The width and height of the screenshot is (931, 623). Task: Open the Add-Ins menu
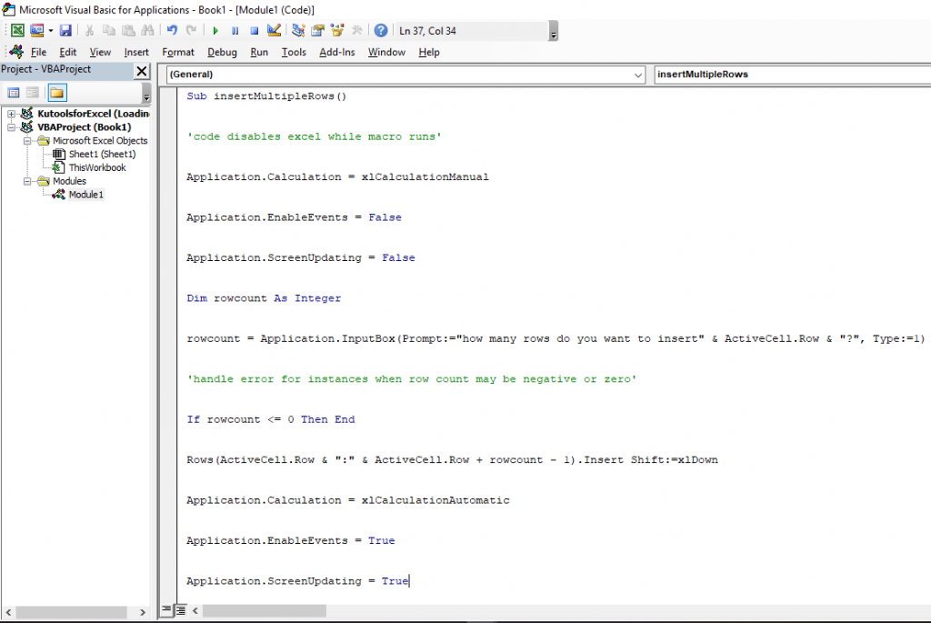336,52
